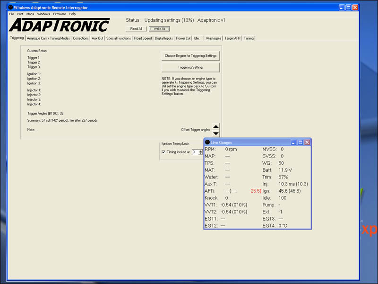Image resolution: width=378 pixels, height=284 pixels.
Task: Switch to the Power Cut tab
Action: click(183, 38)
